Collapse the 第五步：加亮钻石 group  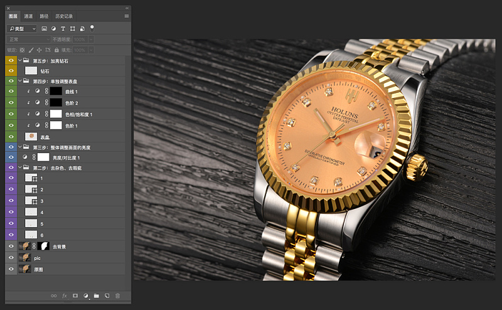20,60
